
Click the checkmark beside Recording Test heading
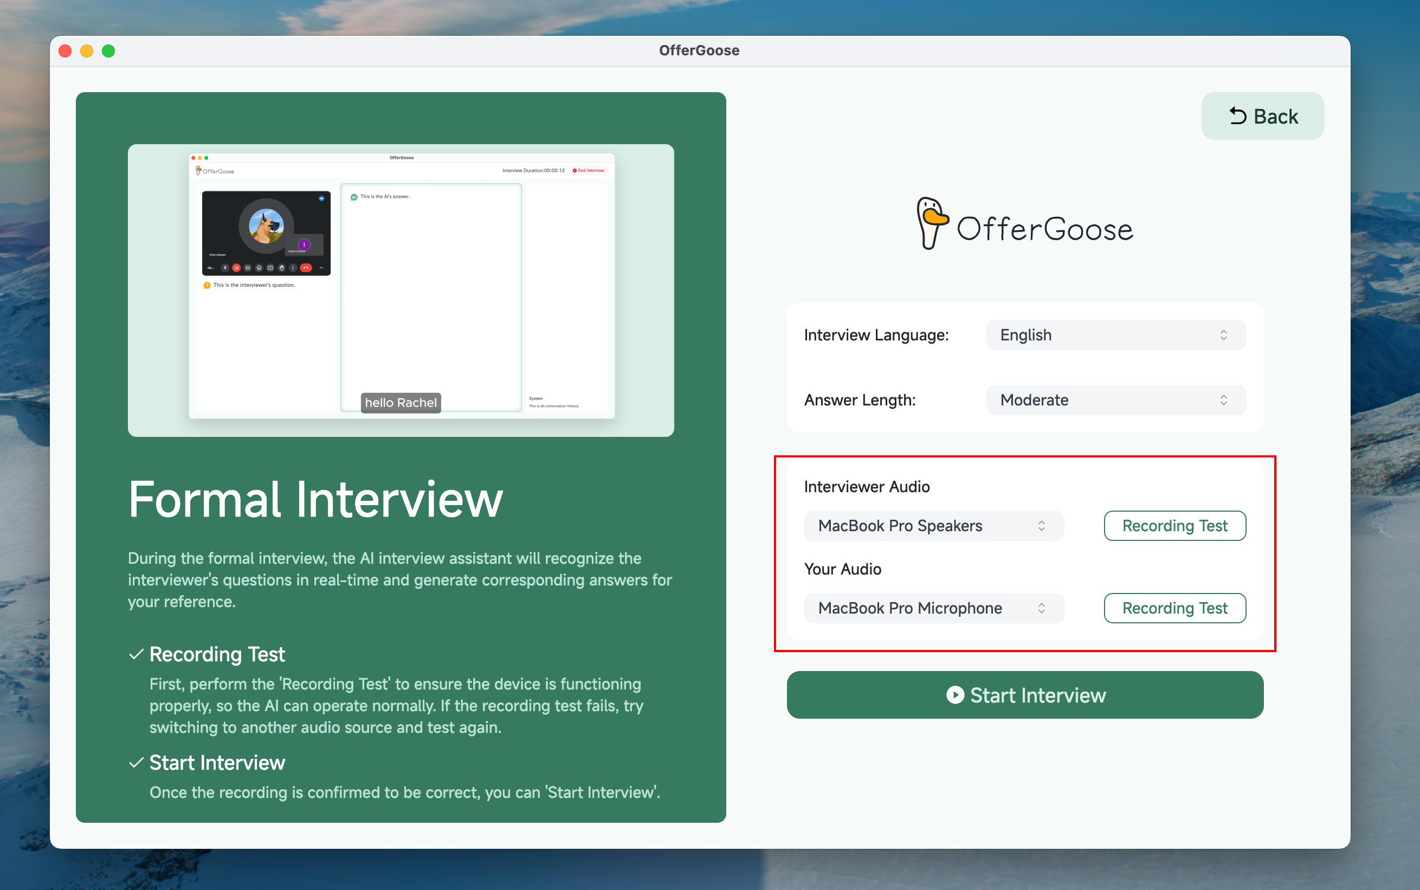tap(136, 654)
